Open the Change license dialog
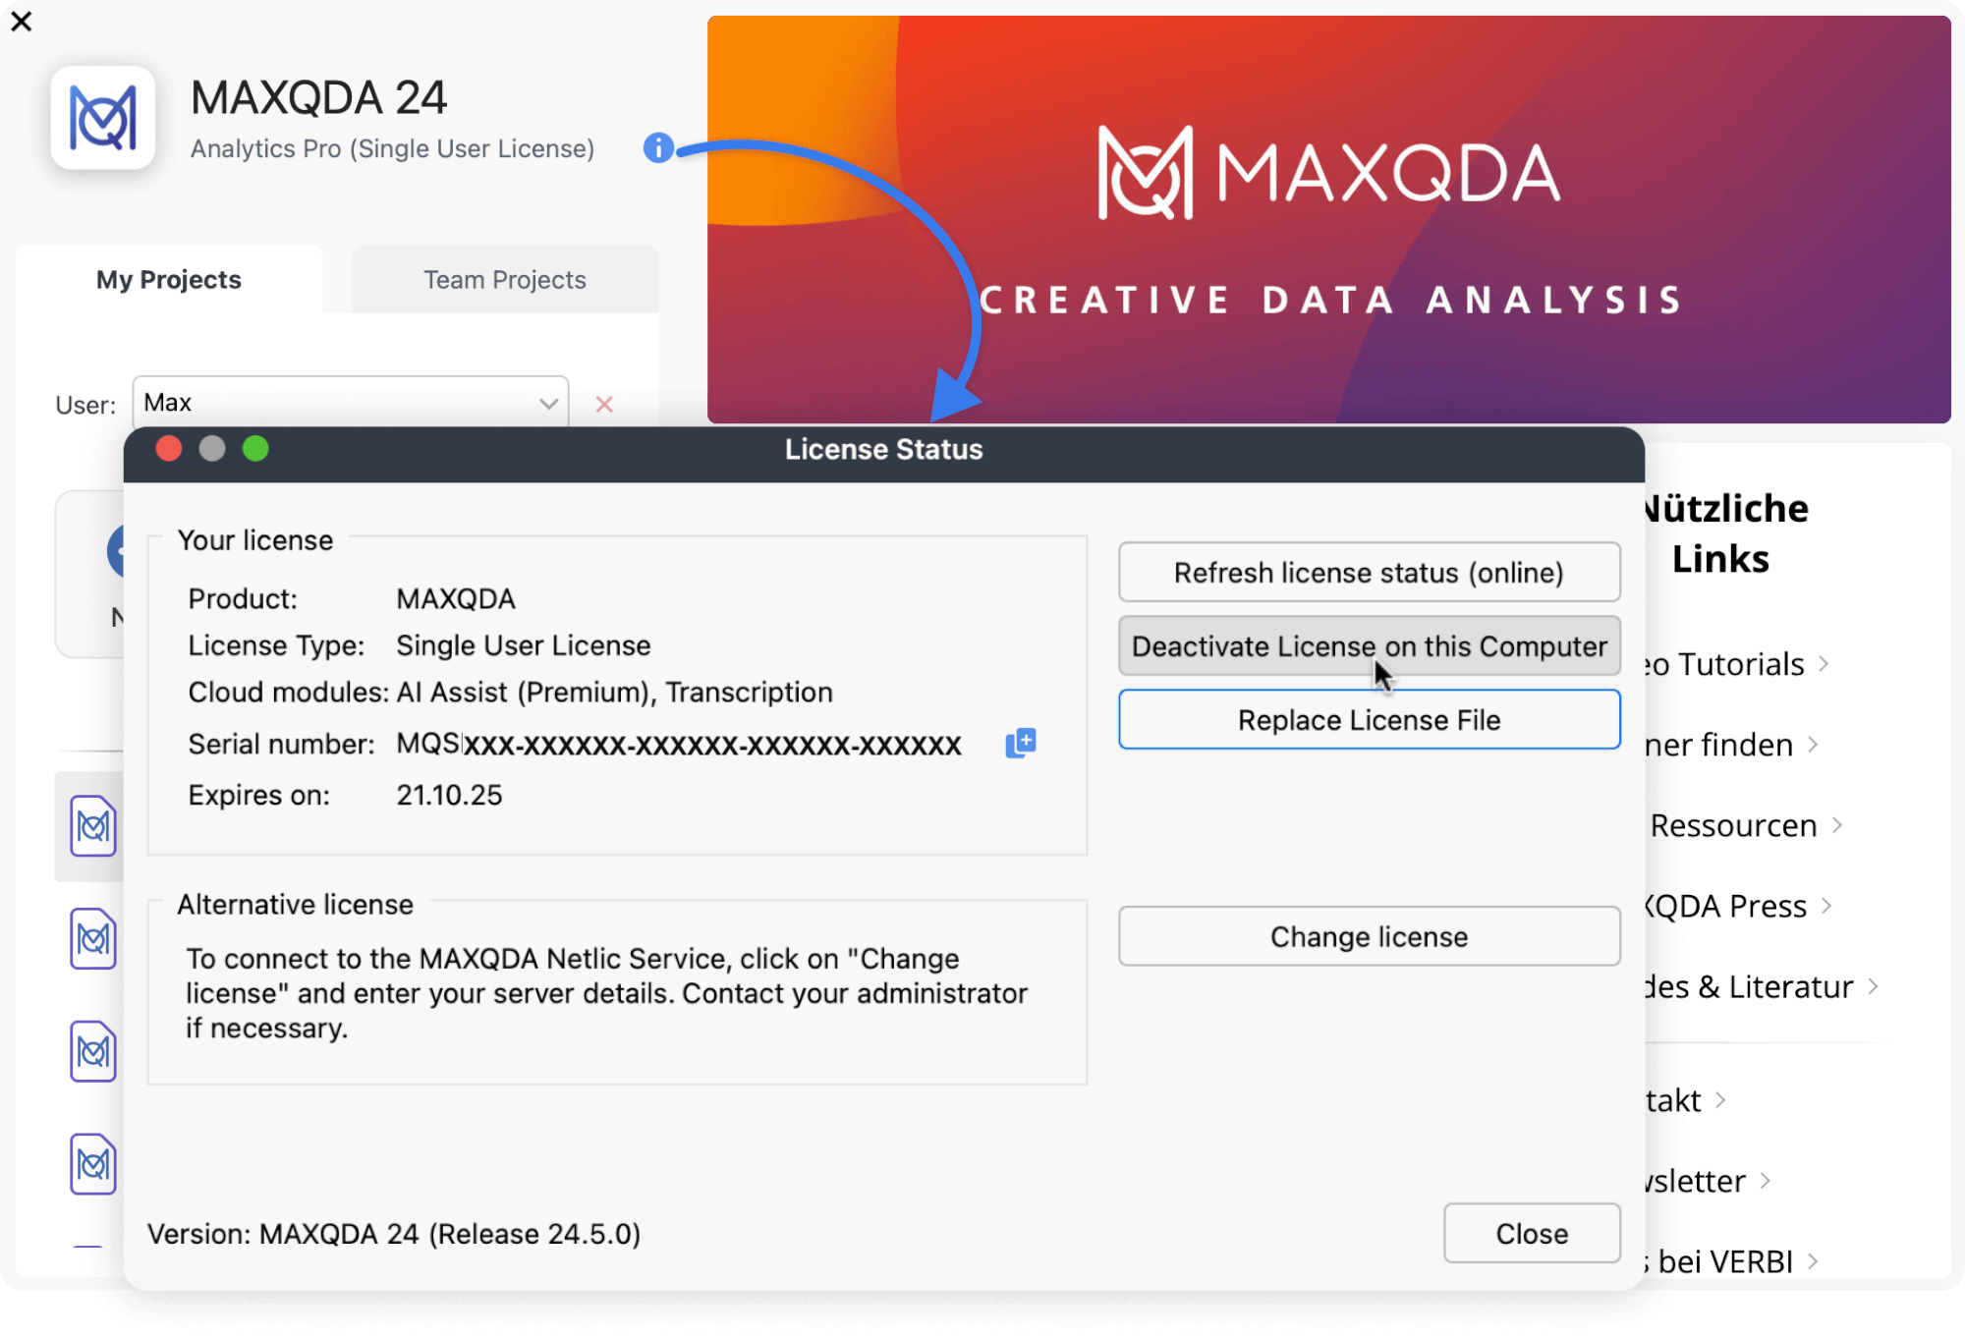This screenshot has height=1339, width=1965. pos(1369,936)
